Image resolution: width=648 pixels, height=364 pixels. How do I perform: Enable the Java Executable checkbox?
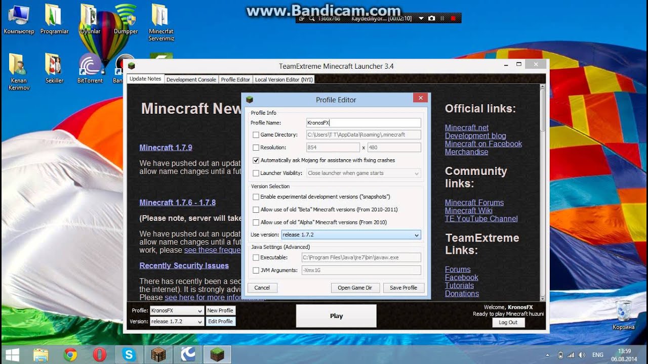[256, 257]
